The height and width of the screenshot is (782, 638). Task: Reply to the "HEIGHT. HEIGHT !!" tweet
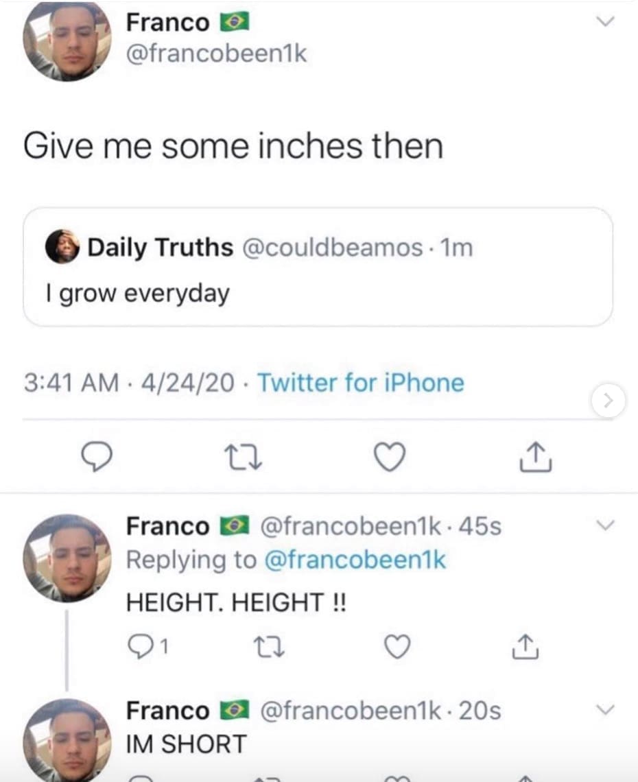(139, 646)
